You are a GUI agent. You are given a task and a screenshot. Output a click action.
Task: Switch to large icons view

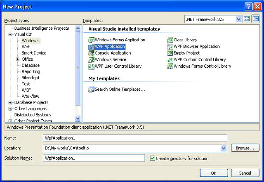tap(247, 19)
